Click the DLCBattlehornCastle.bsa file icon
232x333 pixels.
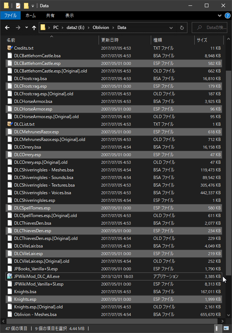(9, 56)
